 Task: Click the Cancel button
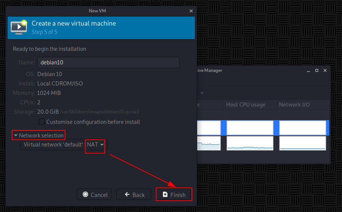(x=94, y=195)
